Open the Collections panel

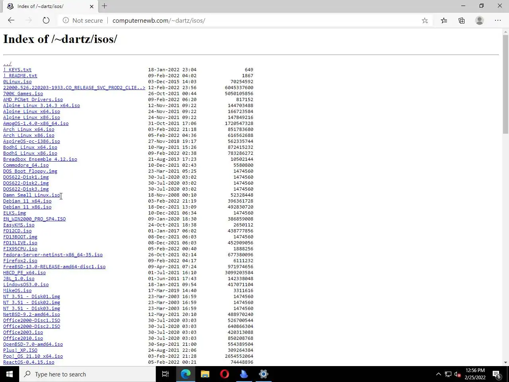[x=462, y=20]
